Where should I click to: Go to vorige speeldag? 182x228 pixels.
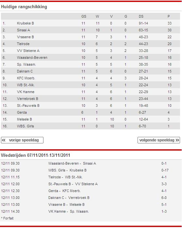click(x=22, y=140)
